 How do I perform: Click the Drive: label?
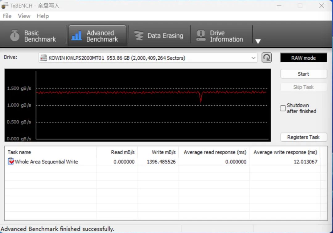pos(10,57)
